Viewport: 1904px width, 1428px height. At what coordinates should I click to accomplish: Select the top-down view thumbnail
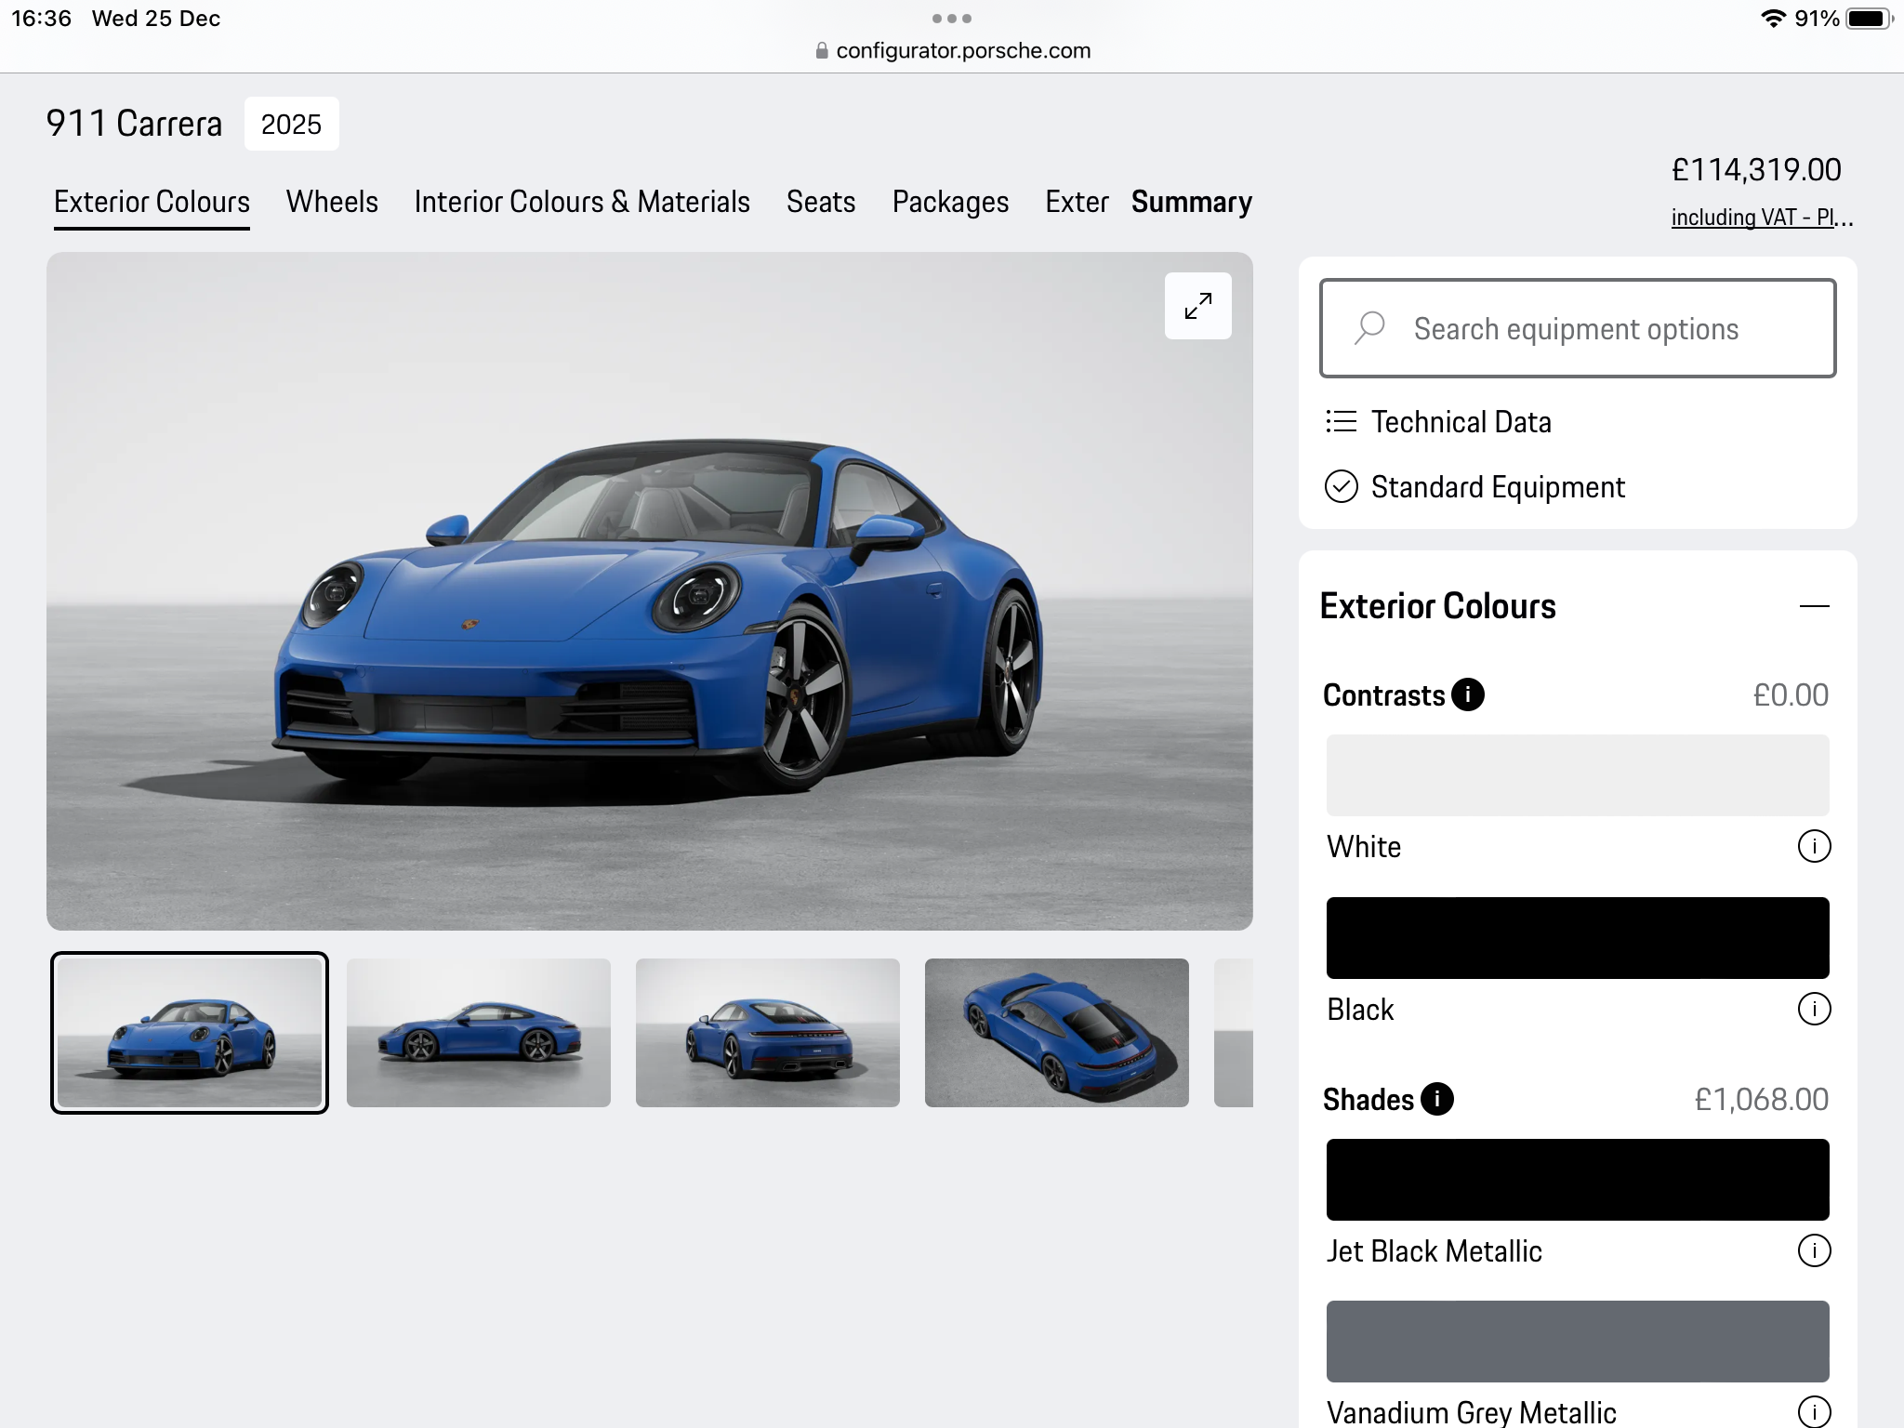tap(1056, 1033)
